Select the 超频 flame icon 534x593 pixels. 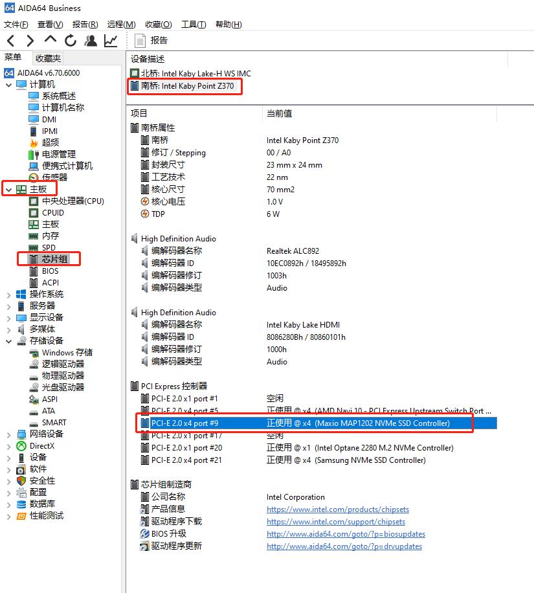(34, 142)
